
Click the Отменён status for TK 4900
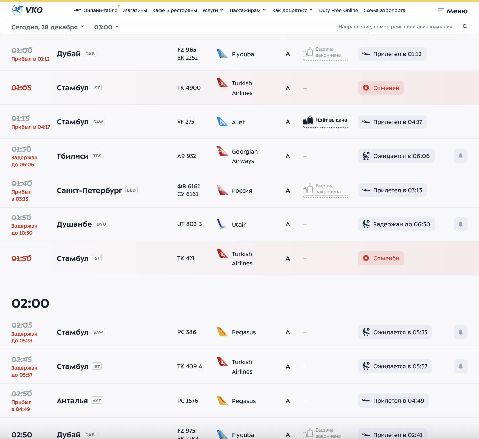(381, 88)
